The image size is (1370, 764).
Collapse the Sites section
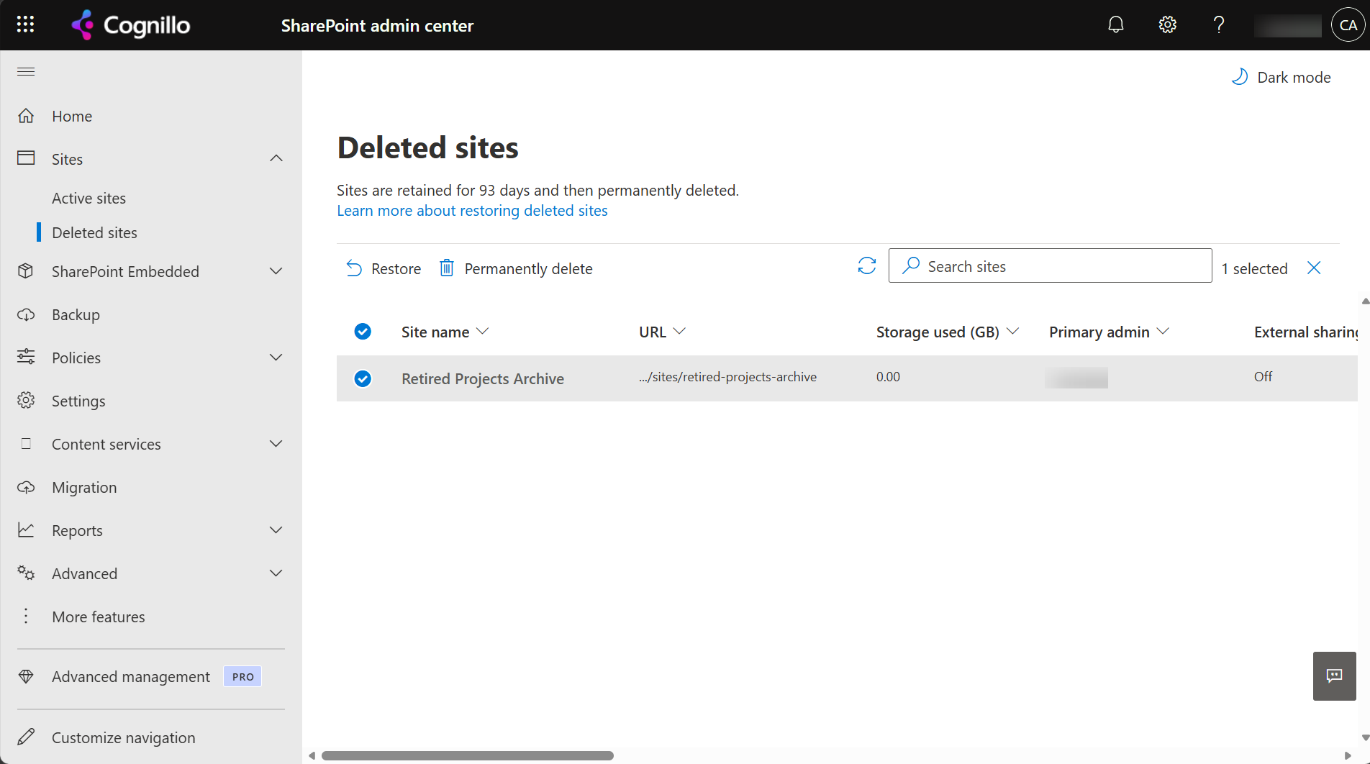(x=276, y=158)
